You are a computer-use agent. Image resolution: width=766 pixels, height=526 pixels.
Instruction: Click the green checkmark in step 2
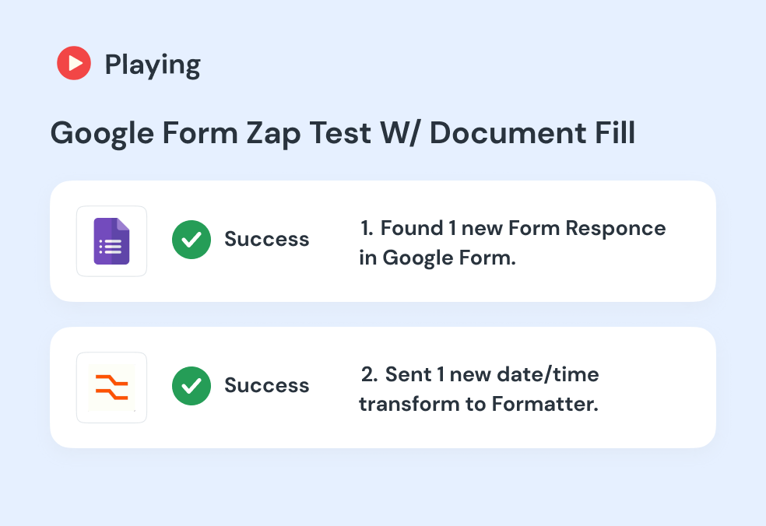(x=191, y=386)
